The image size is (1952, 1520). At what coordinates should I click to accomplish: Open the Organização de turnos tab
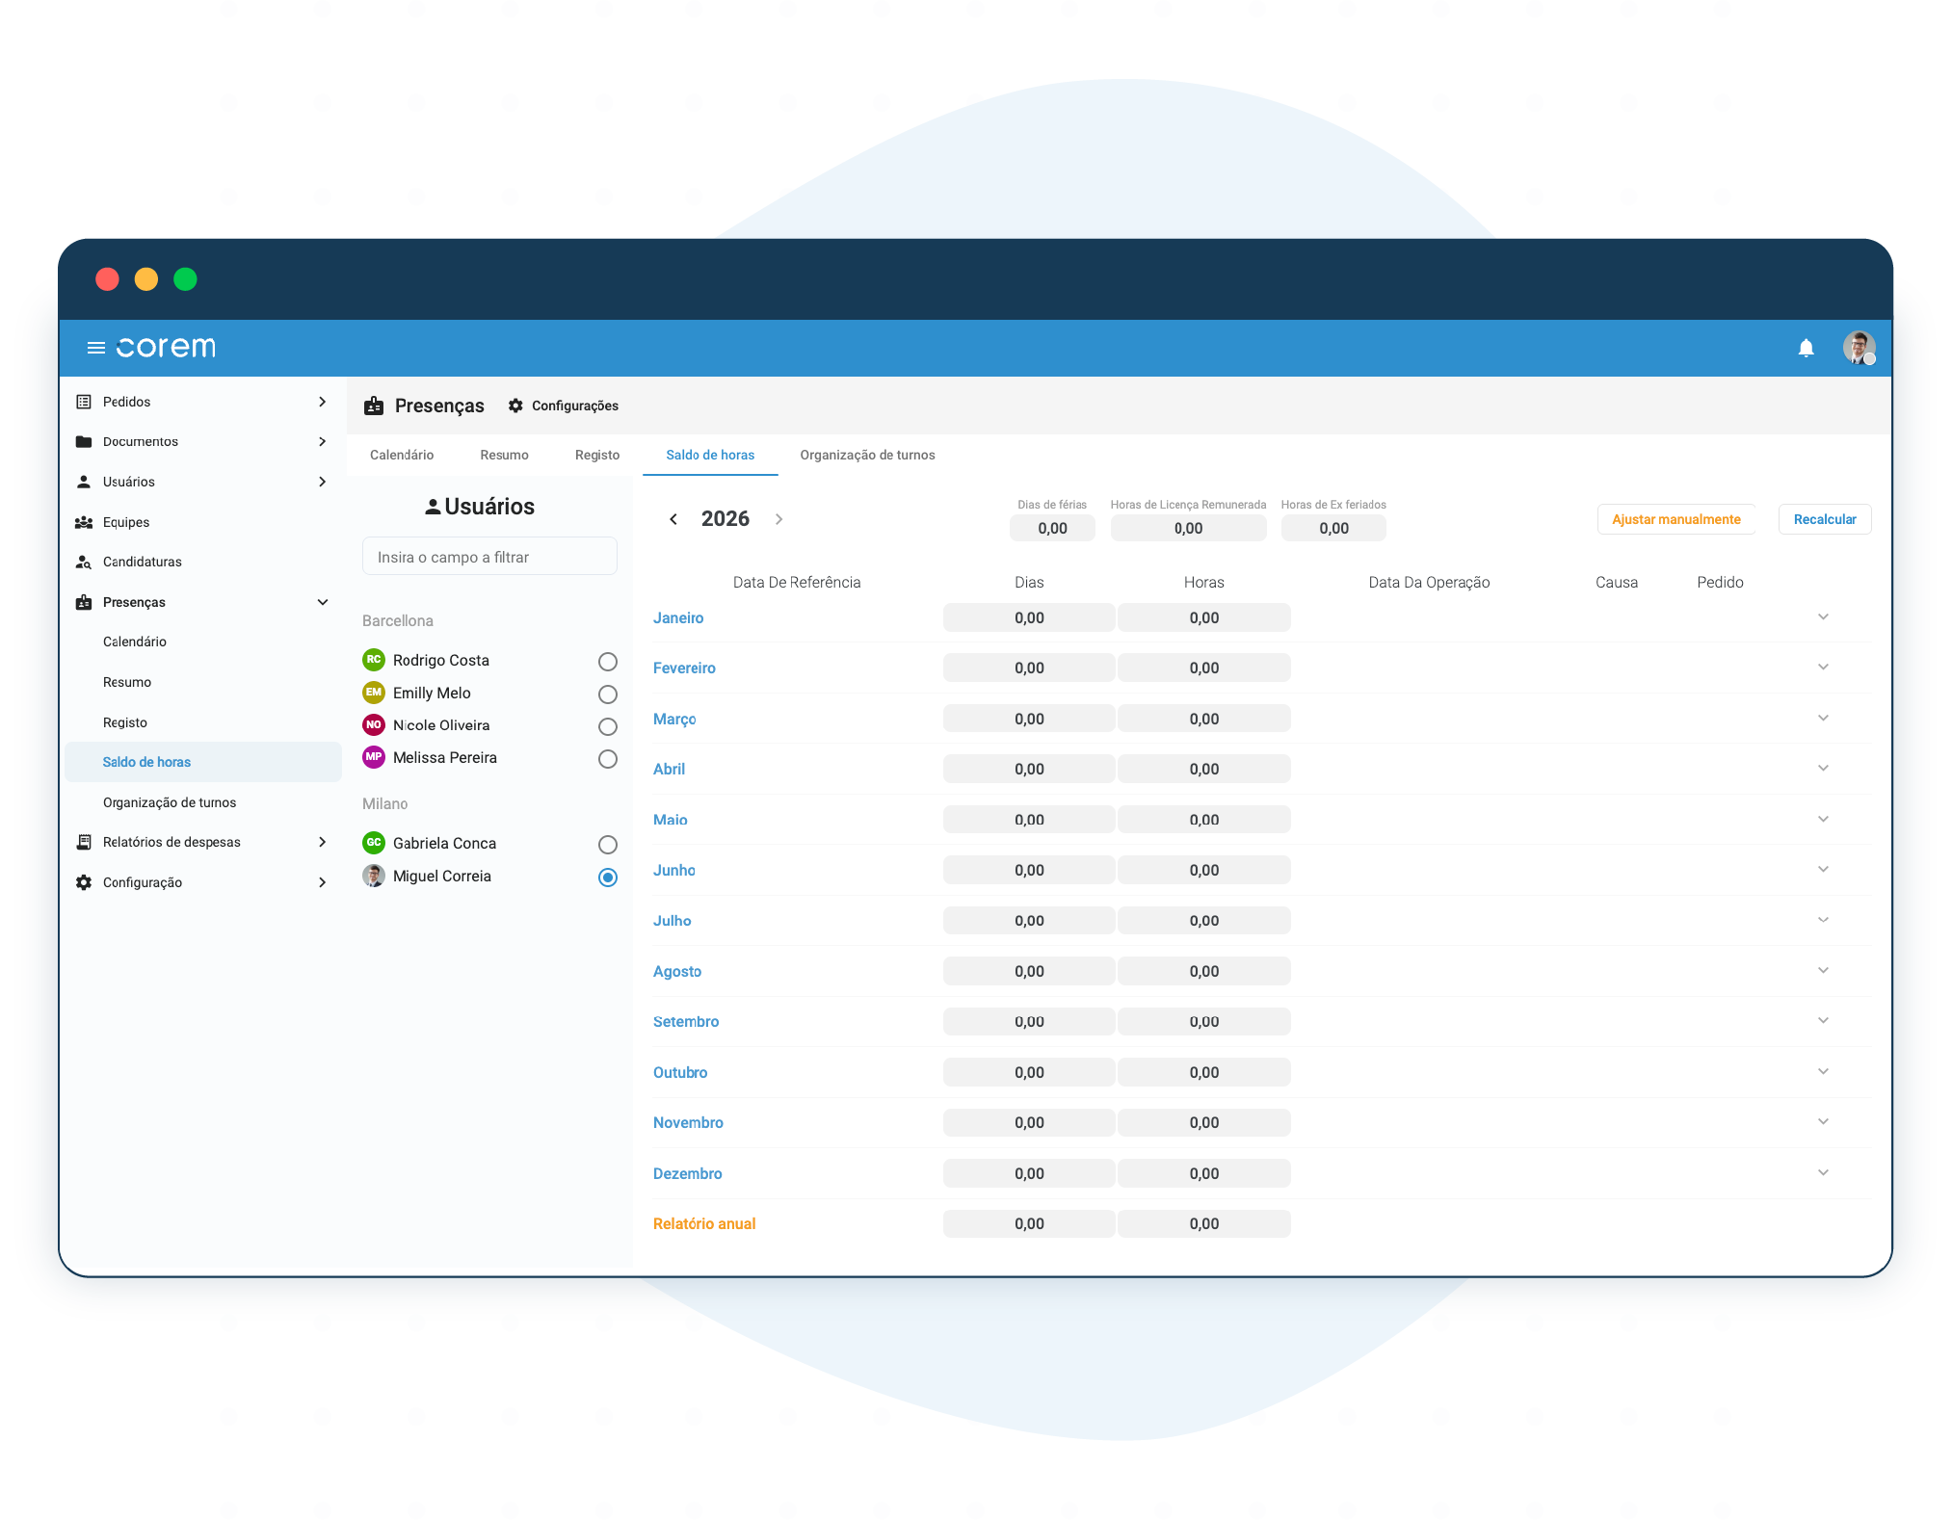867,455
